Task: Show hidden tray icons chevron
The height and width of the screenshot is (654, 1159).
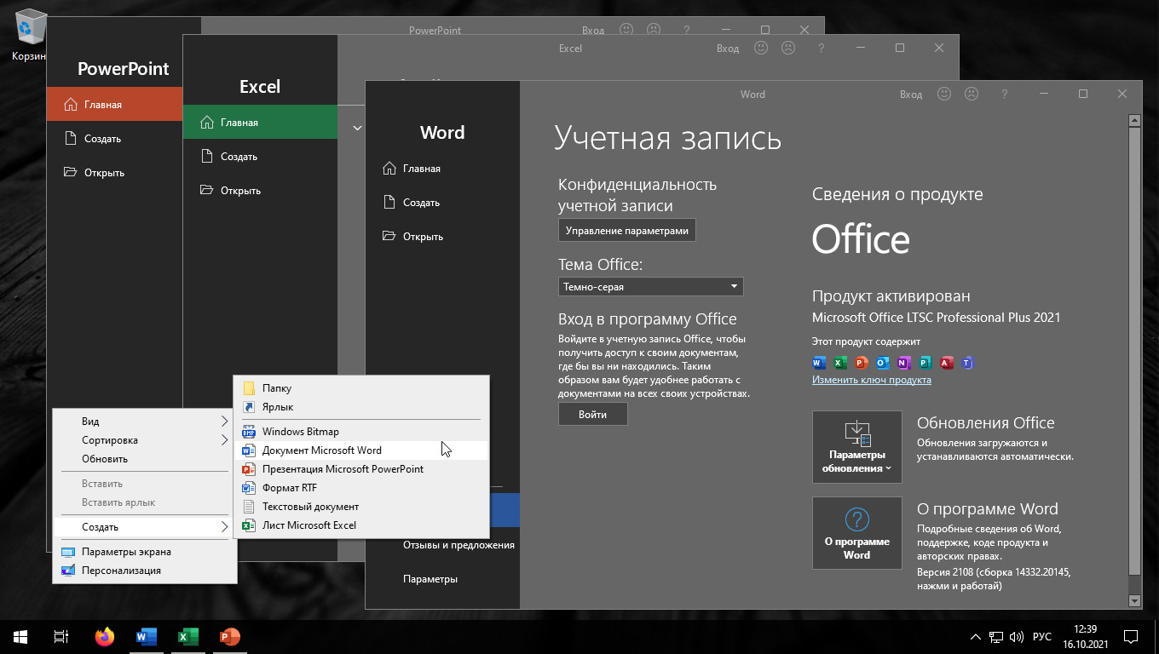Action: 976,637
